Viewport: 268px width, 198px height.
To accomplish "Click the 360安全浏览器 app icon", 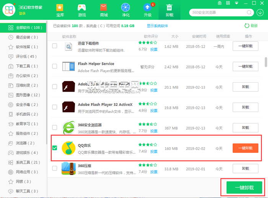I will 69,128.
